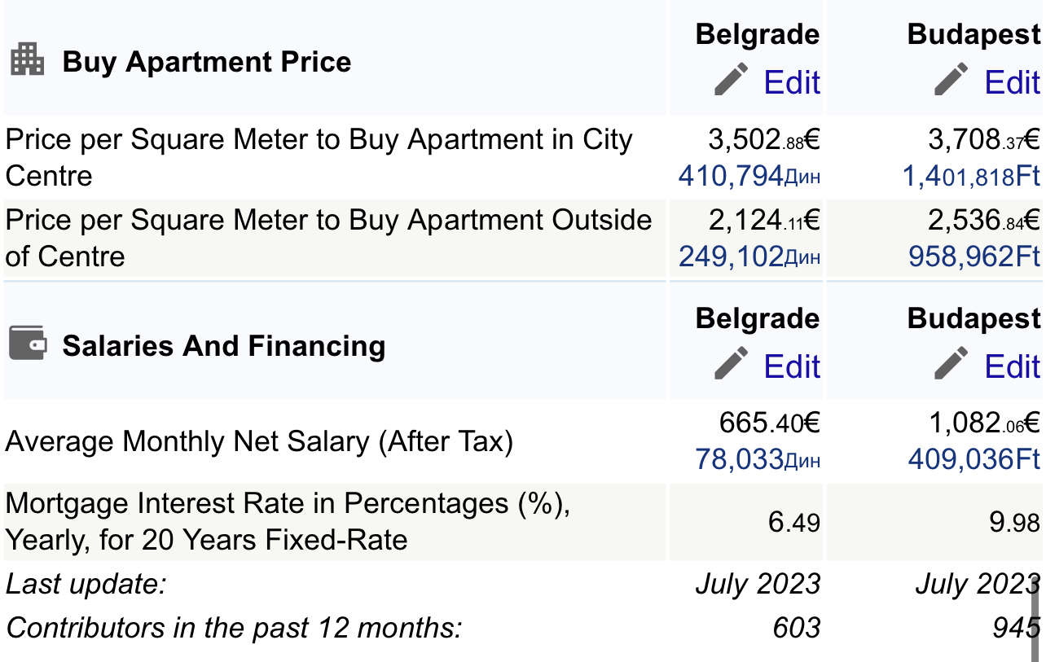Viewport: 1046px width, 662px height.
Task: Click Belgrade average net salary 665.40€
Action: pyautogui.click(x=769, y=423)
